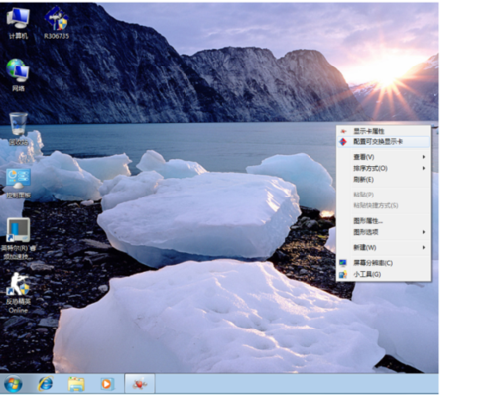This screenshot has width=496, height=395.
Task: Launch Internet Explorer from the taskbar
Action: [x=45, y=384]
